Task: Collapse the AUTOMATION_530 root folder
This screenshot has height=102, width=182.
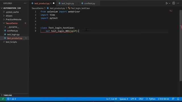Action: pos(12,8)
